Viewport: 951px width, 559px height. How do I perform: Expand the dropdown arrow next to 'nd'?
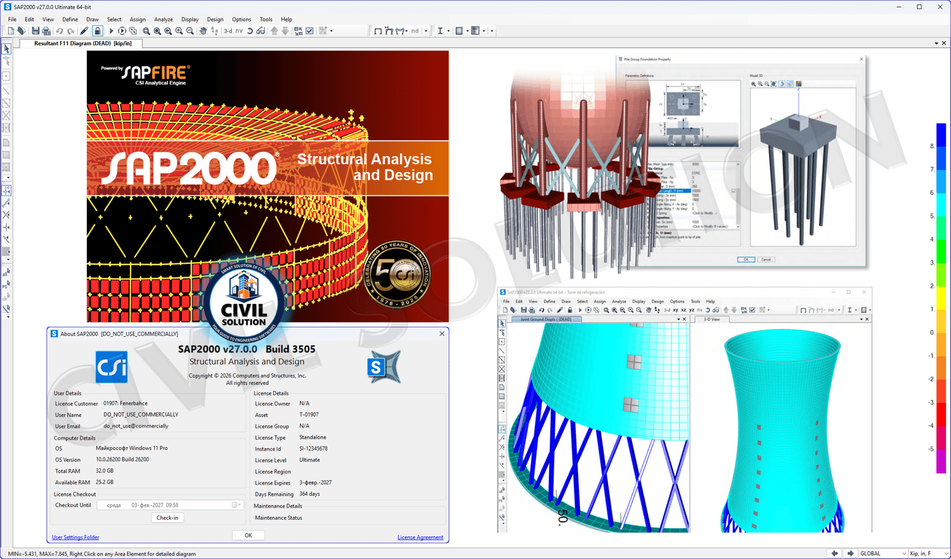click(x=426, y=31)
